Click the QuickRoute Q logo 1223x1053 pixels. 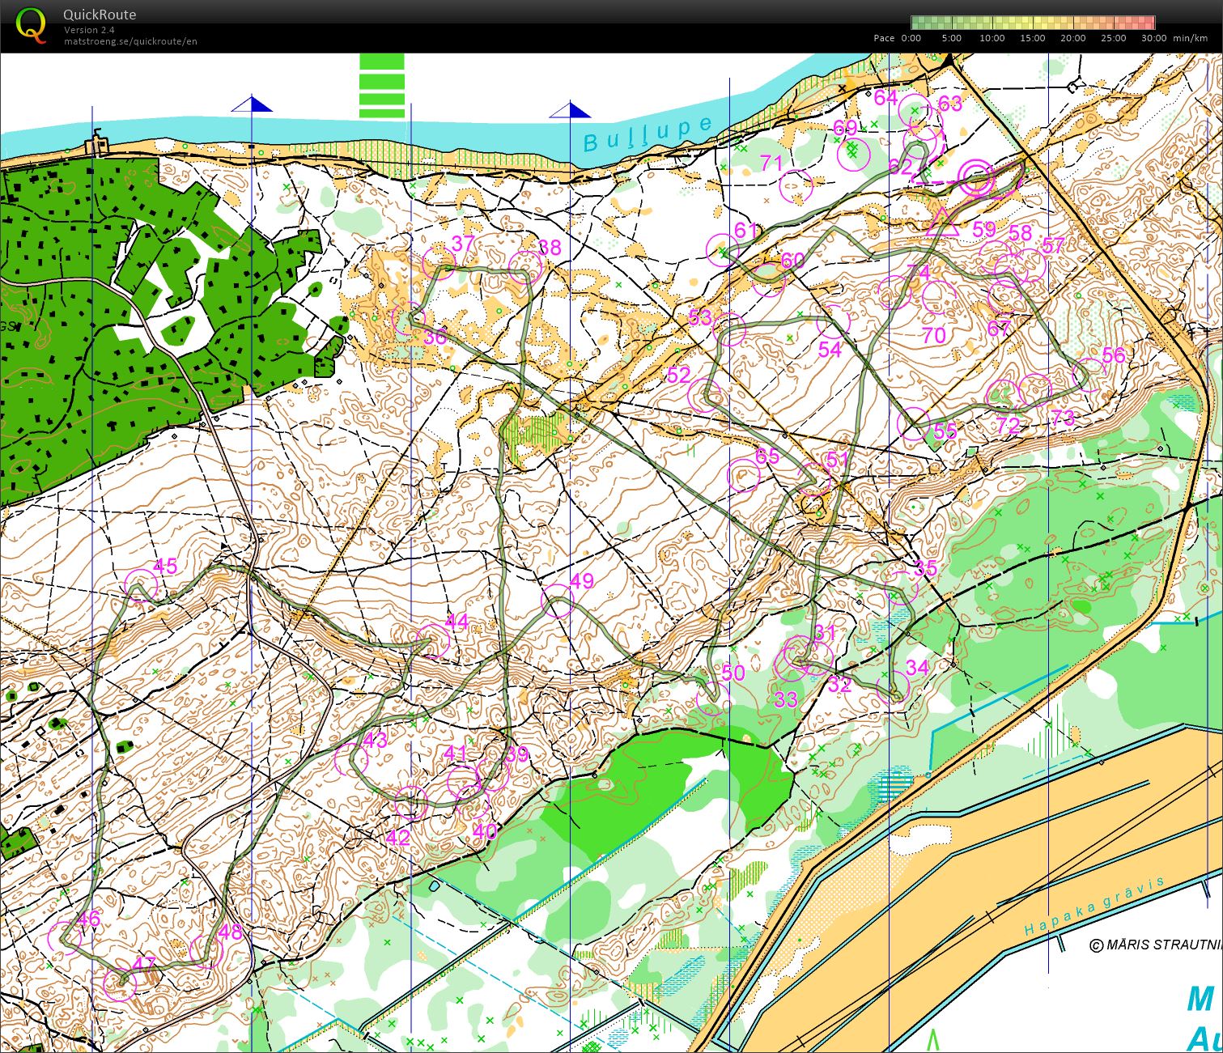pos(31,25)
